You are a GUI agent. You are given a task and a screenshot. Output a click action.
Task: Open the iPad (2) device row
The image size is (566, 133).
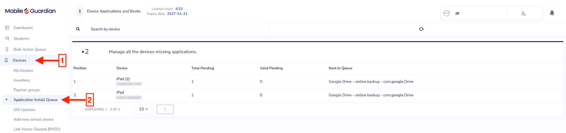(318, 81)
